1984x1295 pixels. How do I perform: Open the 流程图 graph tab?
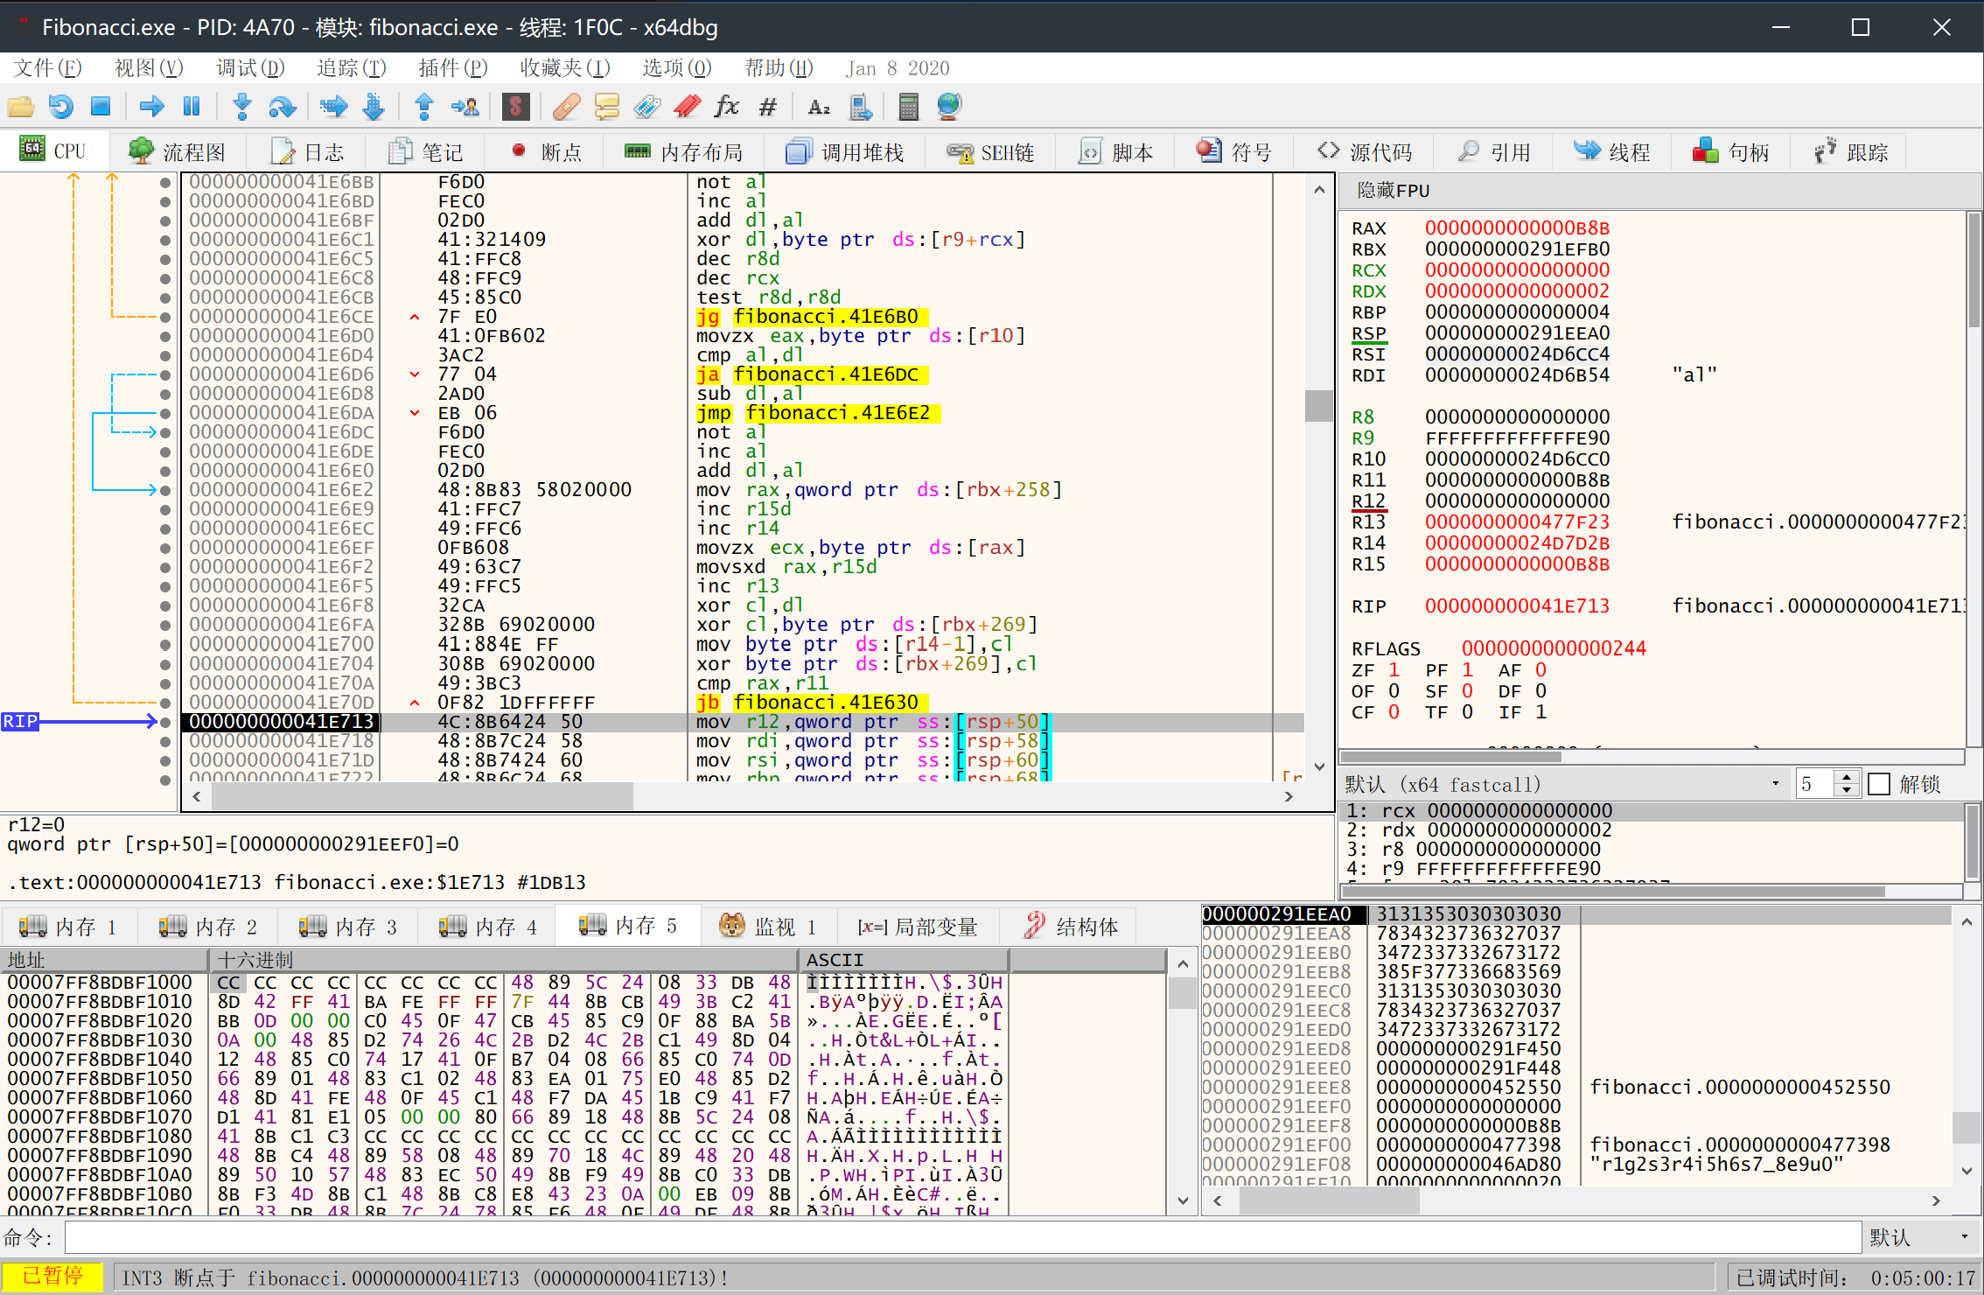(178, 152)
